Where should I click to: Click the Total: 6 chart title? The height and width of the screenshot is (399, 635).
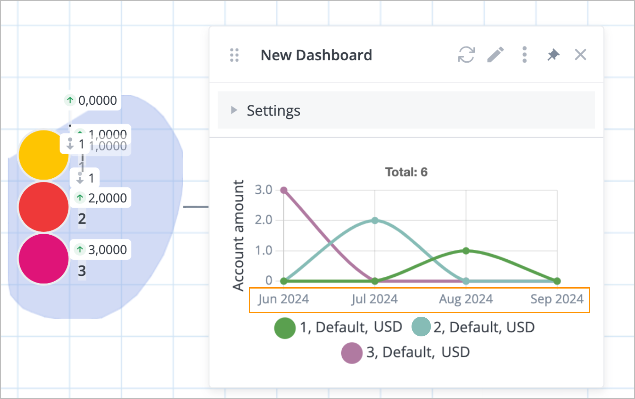tap(406, 172)
